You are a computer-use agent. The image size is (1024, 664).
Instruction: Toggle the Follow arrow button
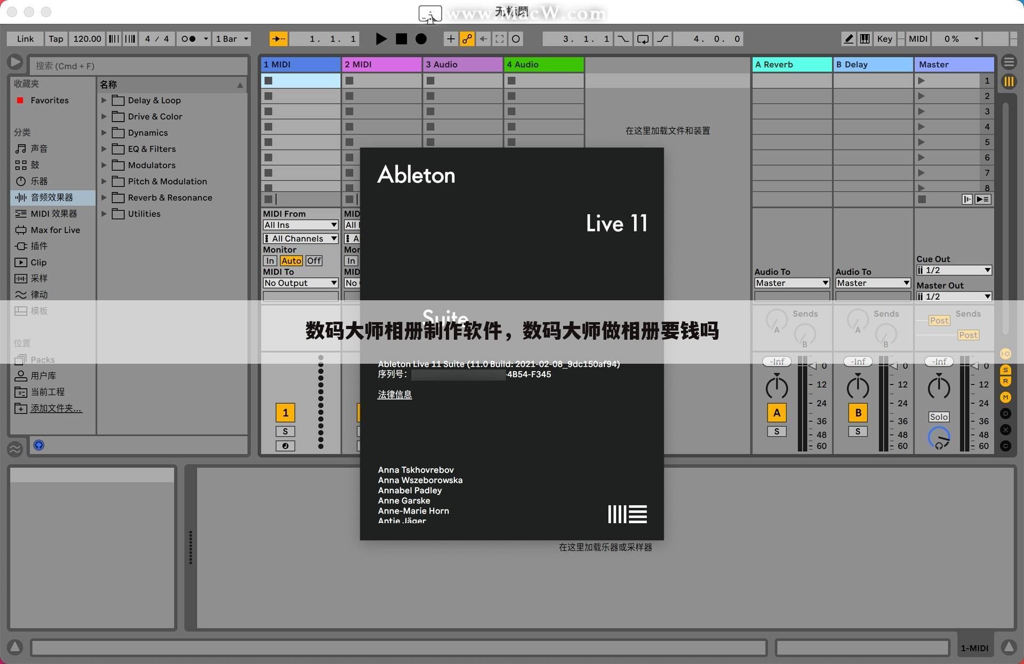click(278, 39)
